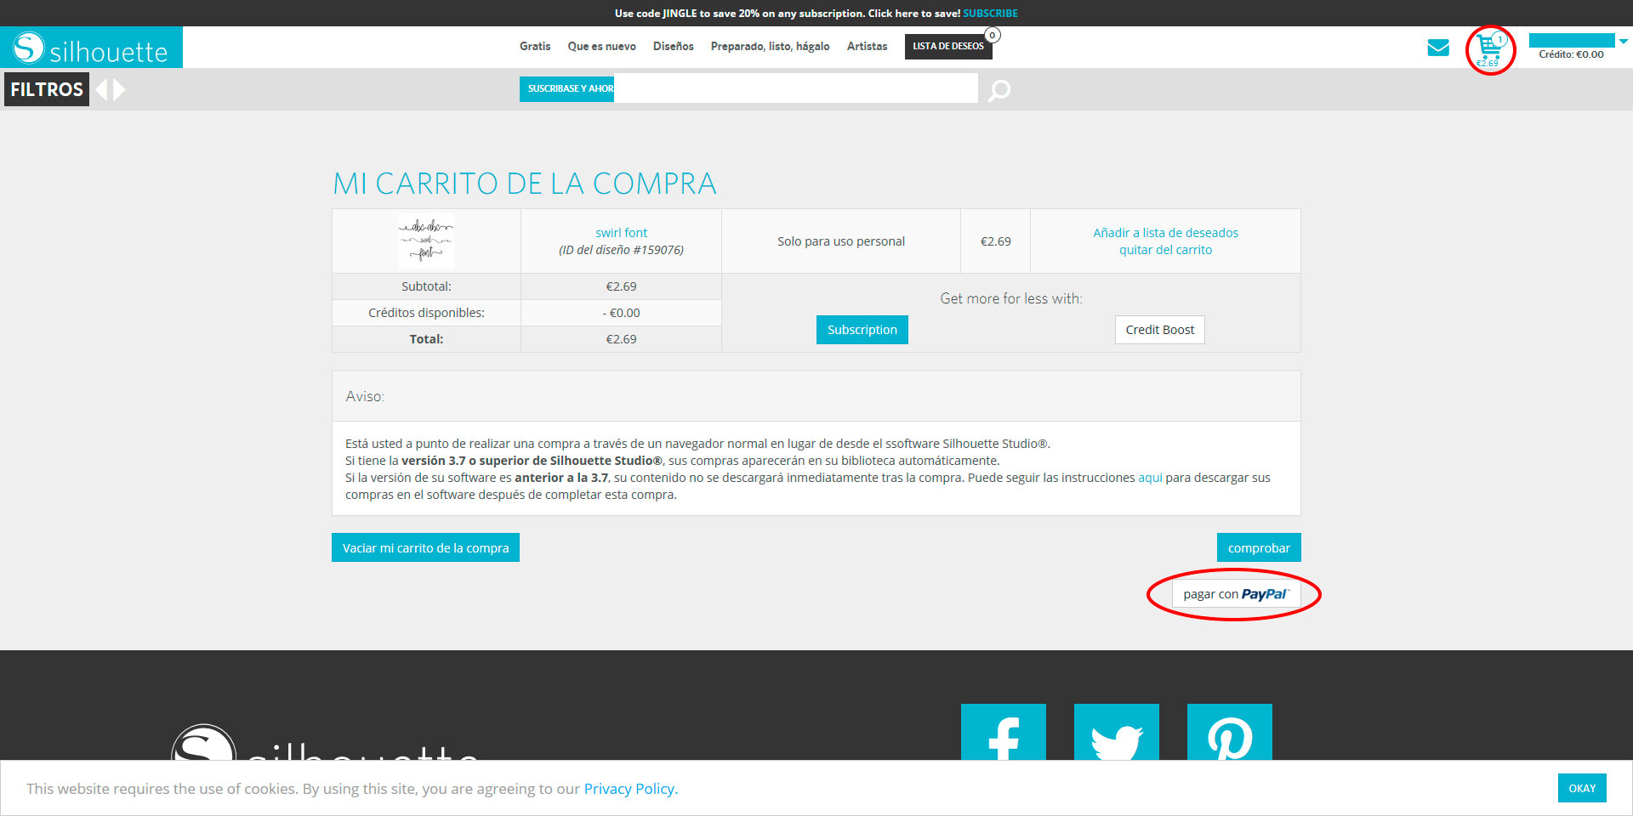Open LISTA DE DESEOS wishlist
The width and height of the screenshot is (1633, 816).
(948, 46)
